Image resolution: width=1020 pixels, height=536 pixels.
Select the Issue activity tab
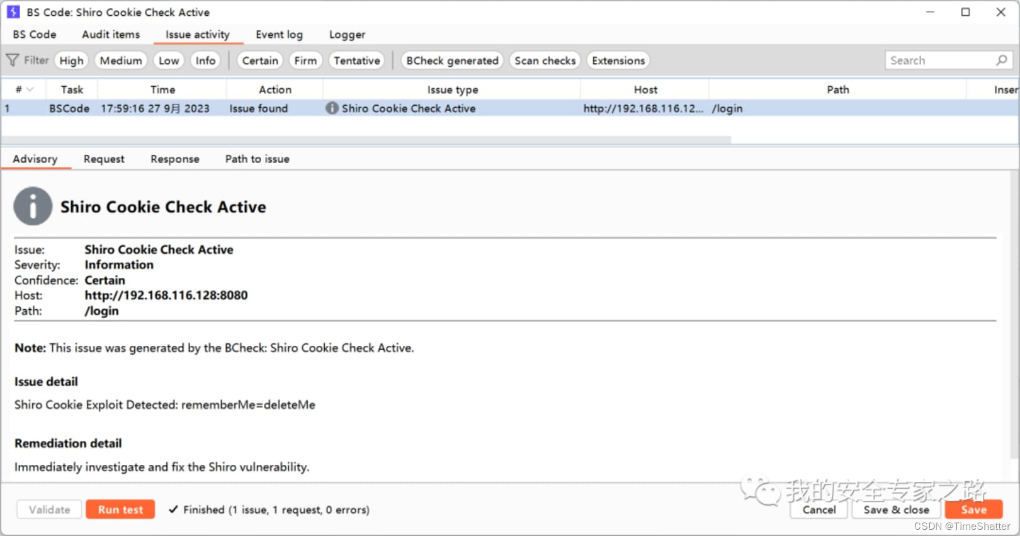pos(198,35)
